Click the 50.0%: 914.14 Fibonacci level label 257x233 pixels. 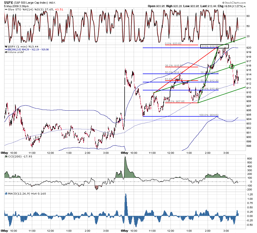[174, 72]
